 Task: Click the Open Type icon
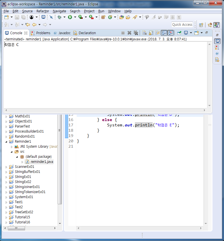click(121, 17)
